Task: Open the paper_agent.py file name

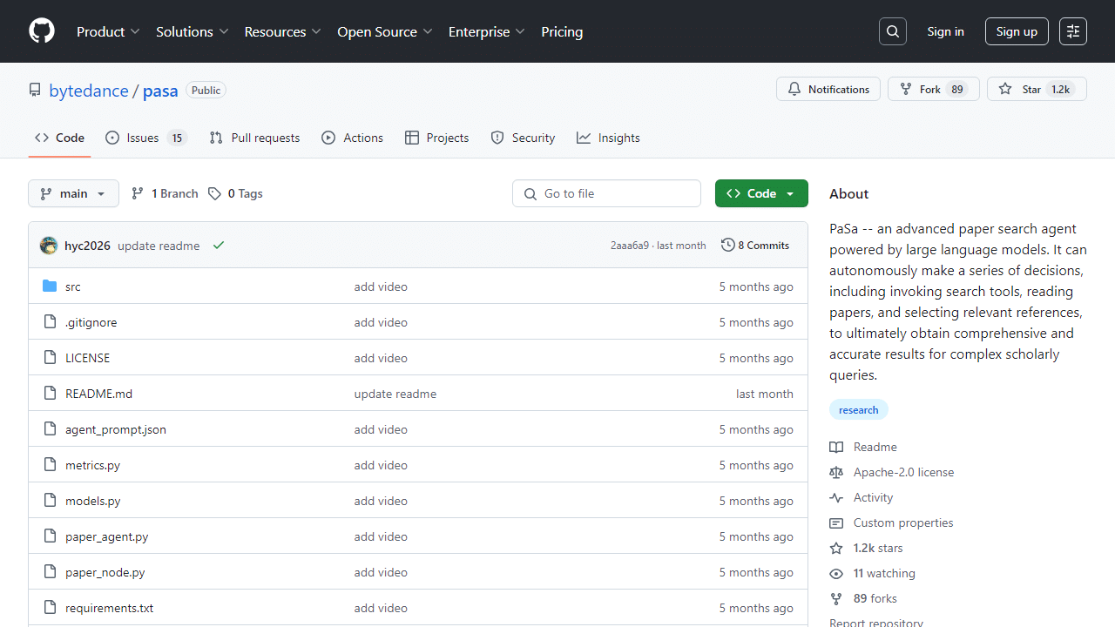Action: 107,536
